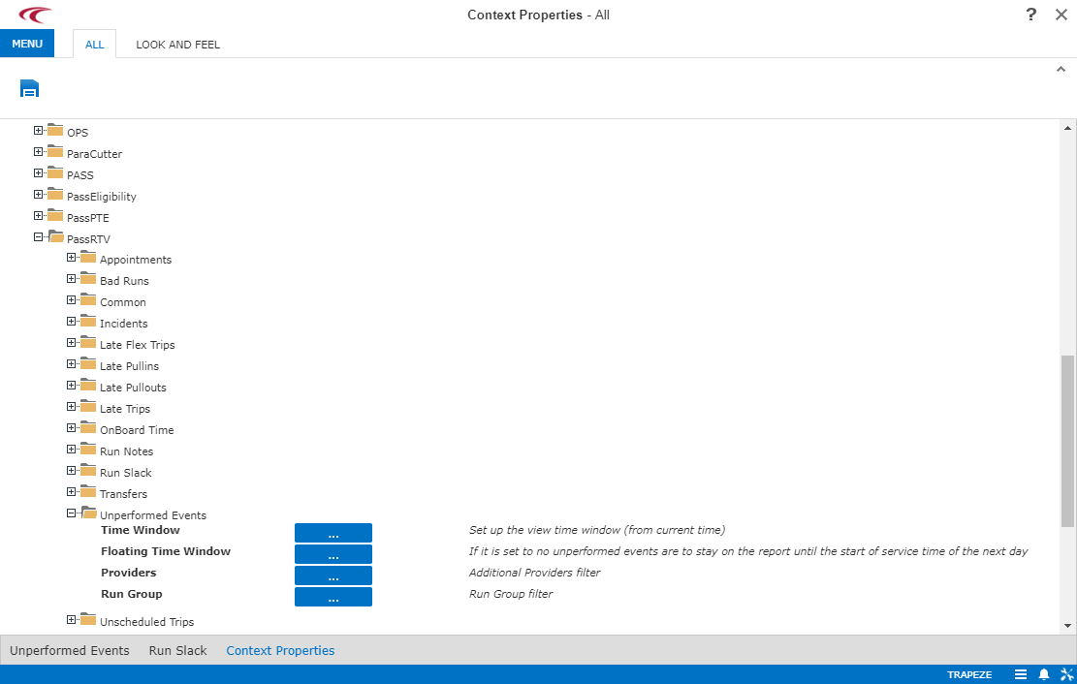Click the blue Save disk icon
This screenshot has width=1077, height=684.
[x=29, y=89]
